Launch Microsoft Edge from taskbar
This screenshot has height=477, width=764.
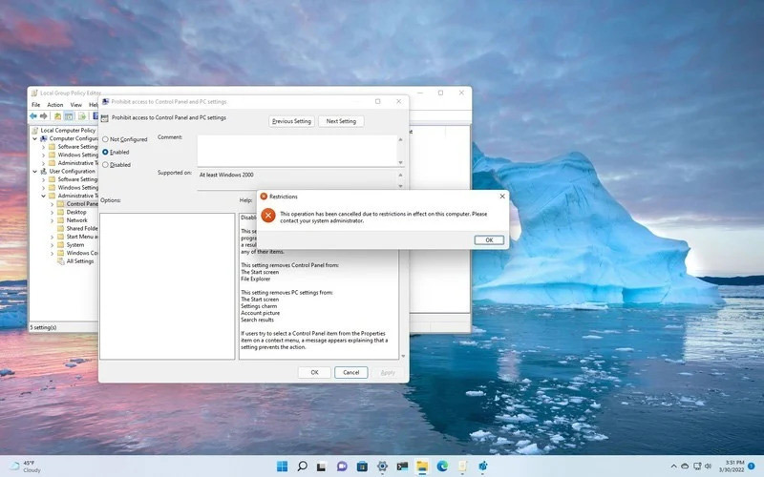(442, 467)
